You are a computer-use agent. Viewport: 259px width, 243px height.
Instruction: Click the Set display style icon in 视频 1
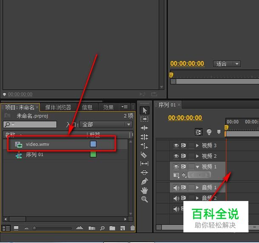click(x=176, y=175)
